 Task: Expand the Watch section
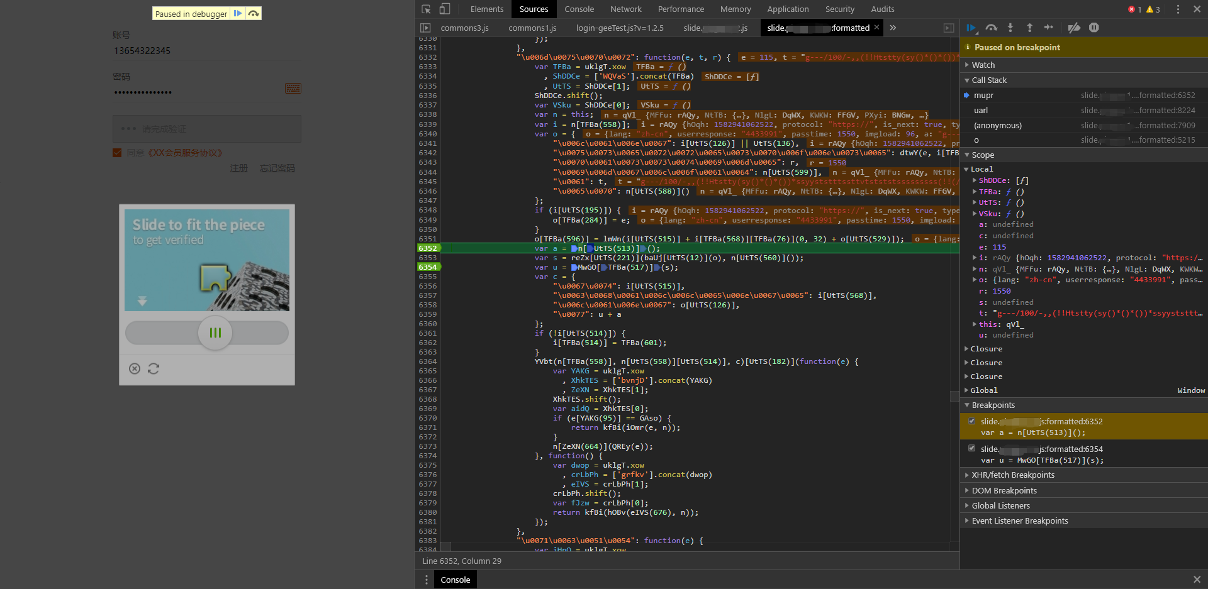pos(983,65)
